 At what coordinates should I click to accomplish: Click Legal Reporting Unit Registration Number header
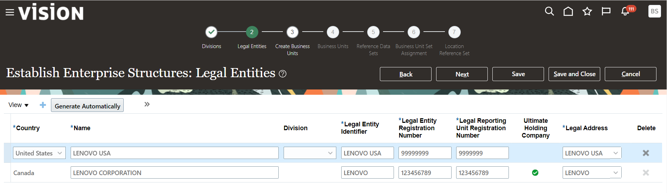481,128
